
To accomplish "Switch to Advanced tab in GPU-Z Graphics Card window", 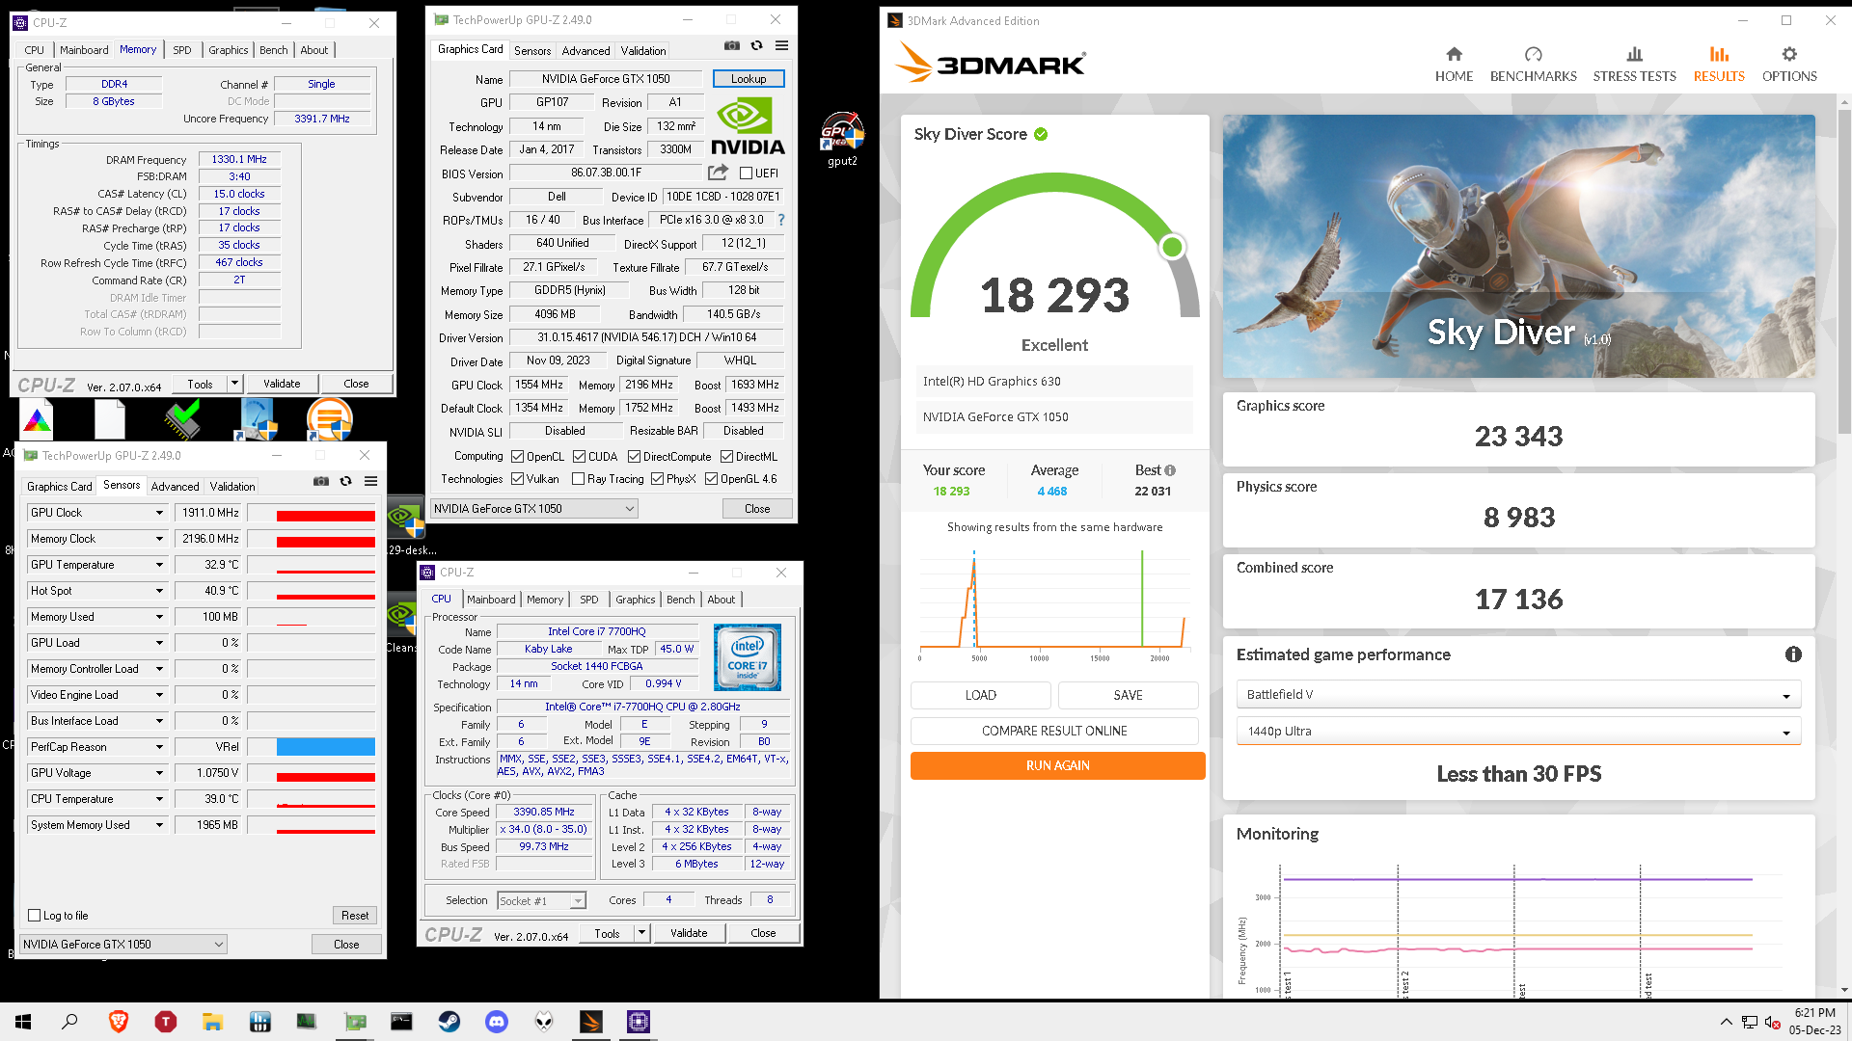I will (586, 51).
